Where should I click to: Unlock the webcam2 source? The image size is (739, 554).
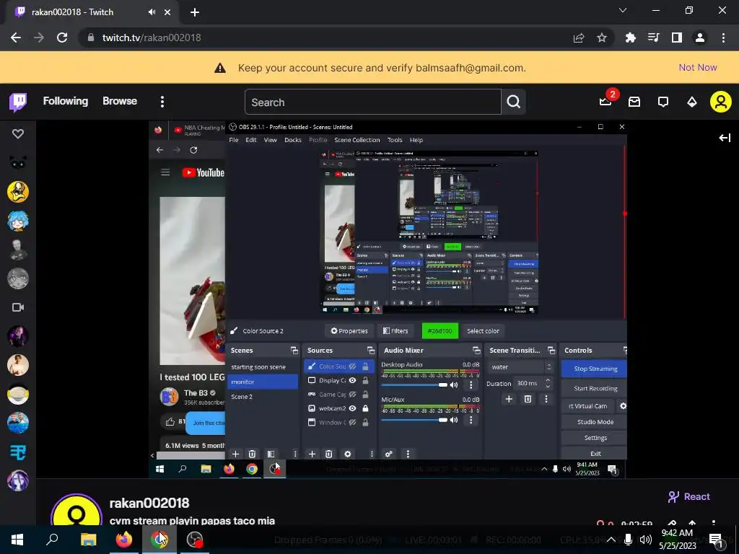click(x=365, y=408)
